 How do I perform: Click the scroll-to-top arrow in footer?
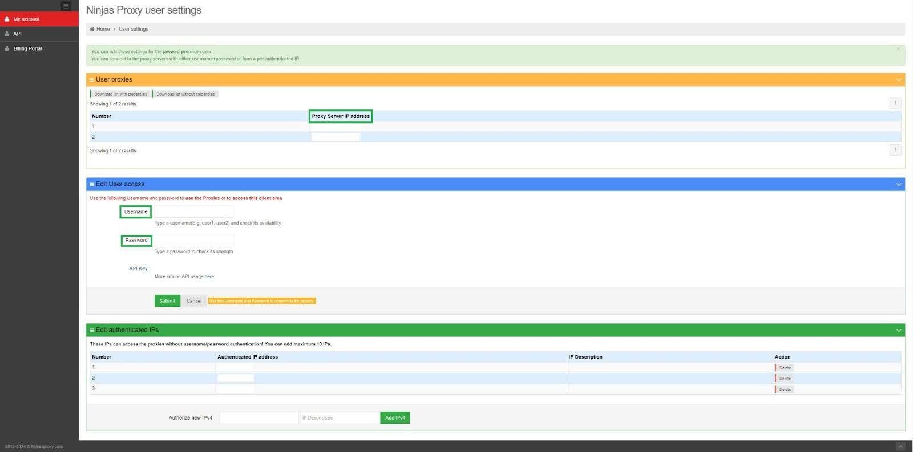tap(900, 446)
